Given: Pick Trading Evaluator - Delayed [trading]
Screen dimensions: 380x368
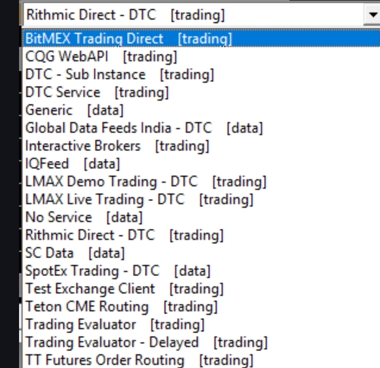Looking at the screenshot, I should tap(201, 342).
